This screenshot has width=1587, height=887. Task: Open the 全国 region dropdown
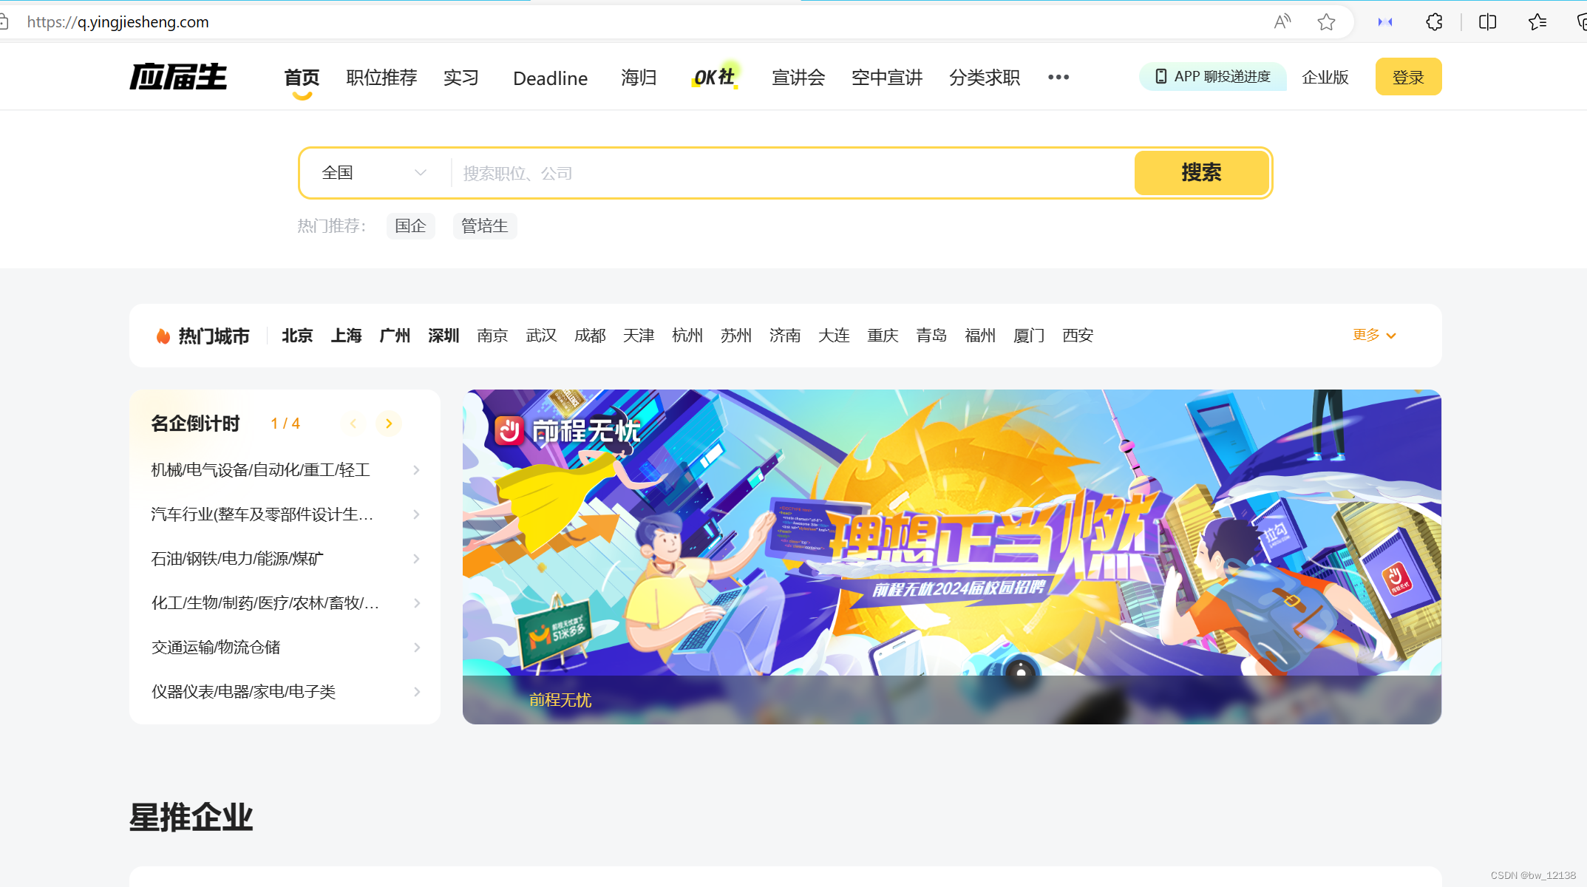(374, 173)
